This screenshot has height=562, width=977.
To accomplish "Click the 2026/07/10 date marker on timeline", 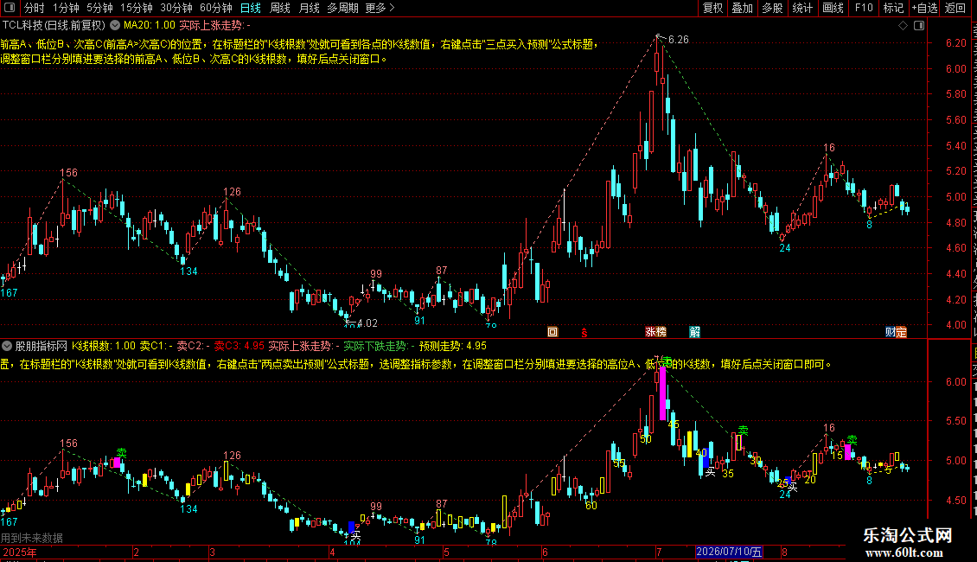I will click(x=729, y=552).
